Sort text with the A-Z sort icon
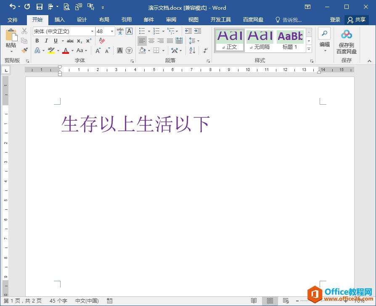The image size is (376, 306). [192, 50]
